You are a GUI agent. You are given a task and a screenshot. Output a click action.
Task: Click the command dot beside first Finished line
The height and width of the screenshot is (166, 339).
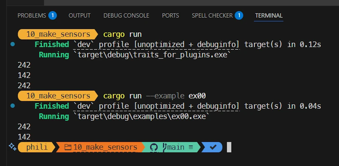(x=12, y=44)
